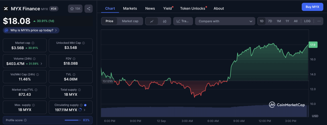Open Market cap info icon

(x=33, y=43)
